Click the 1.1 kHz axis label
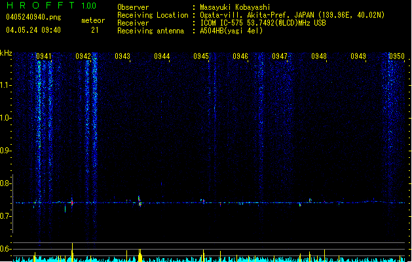 [x=5, y=85]
